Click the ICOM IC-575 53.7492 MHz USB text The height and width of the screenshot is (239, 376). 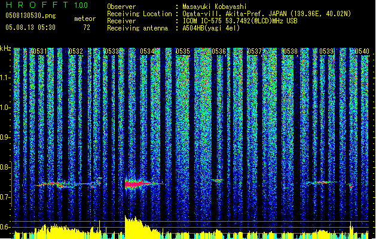click(240, 21)
